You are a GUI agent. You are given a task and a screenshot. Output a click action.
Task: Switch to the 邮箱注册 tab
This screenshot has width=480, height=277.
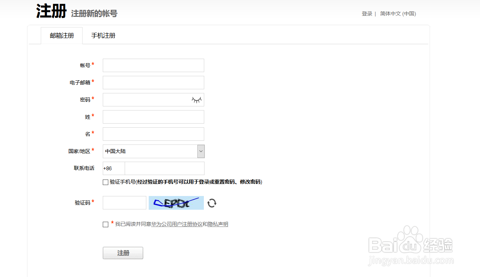tap(62, 36)
